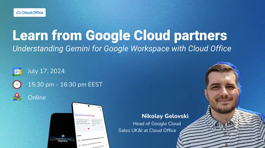Viewport: 265px width, 148px height.
Task: Select the 15:30 pm - 16:30 pm EEST time
Action: (65, 84)
